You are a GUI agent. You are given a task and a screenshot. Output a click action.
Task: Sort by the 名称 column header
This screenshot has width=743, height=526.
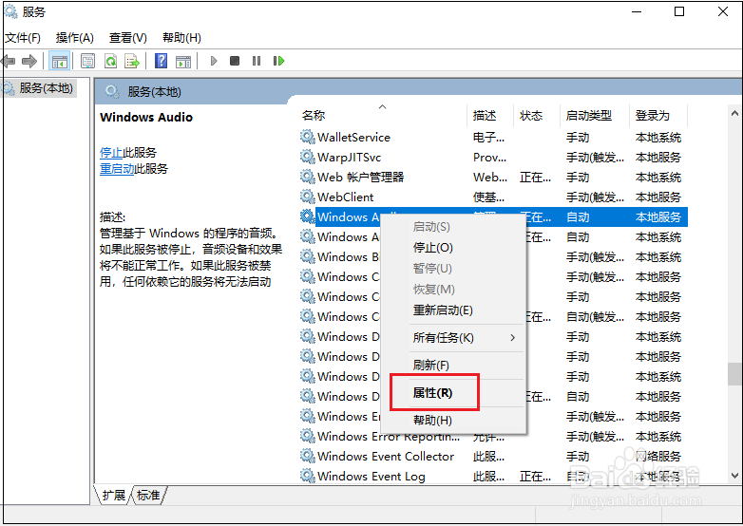(383, 116)
